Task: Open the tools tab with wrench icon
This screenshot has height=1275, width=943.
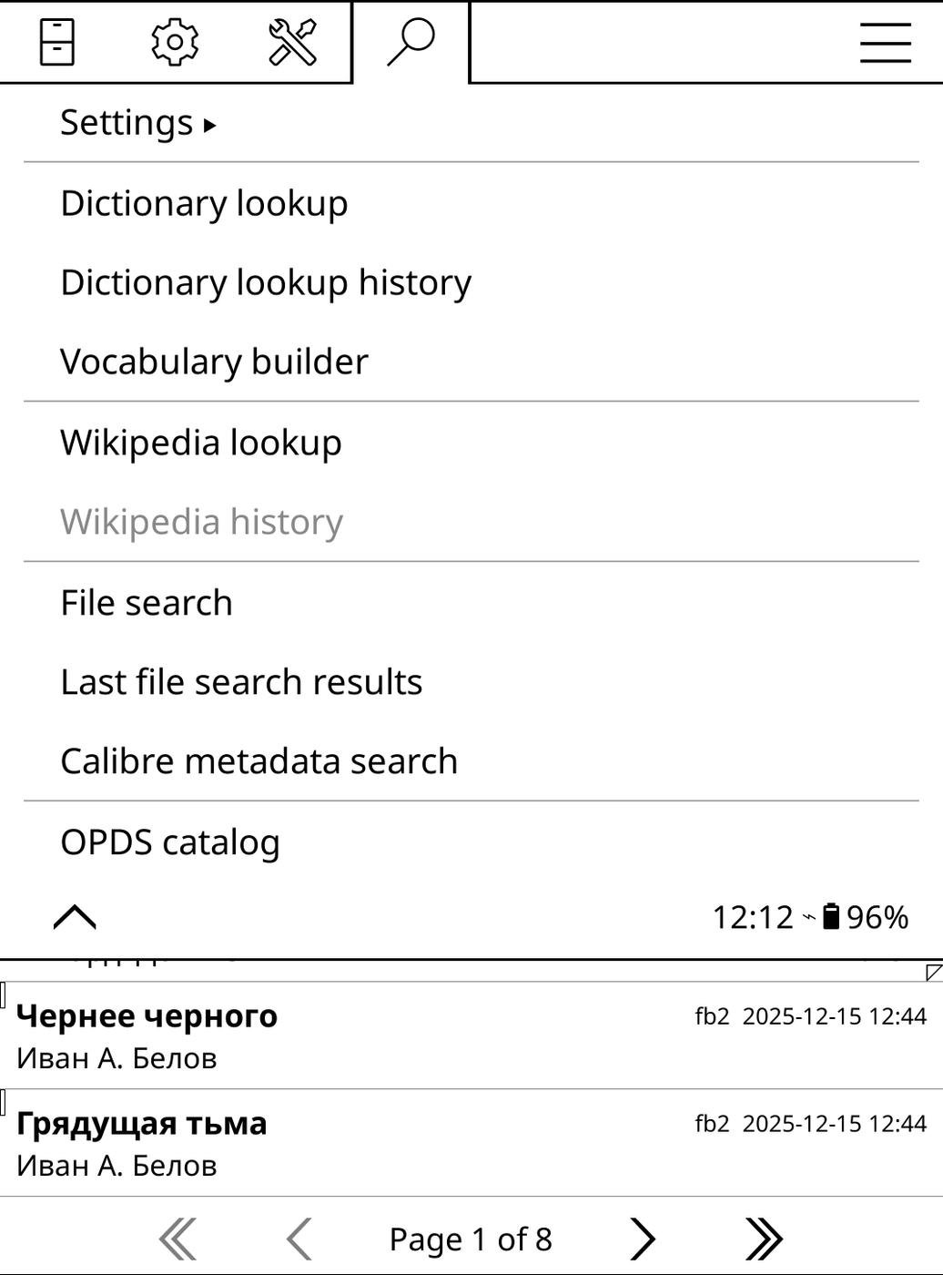Action: click(x=292, y=42)
